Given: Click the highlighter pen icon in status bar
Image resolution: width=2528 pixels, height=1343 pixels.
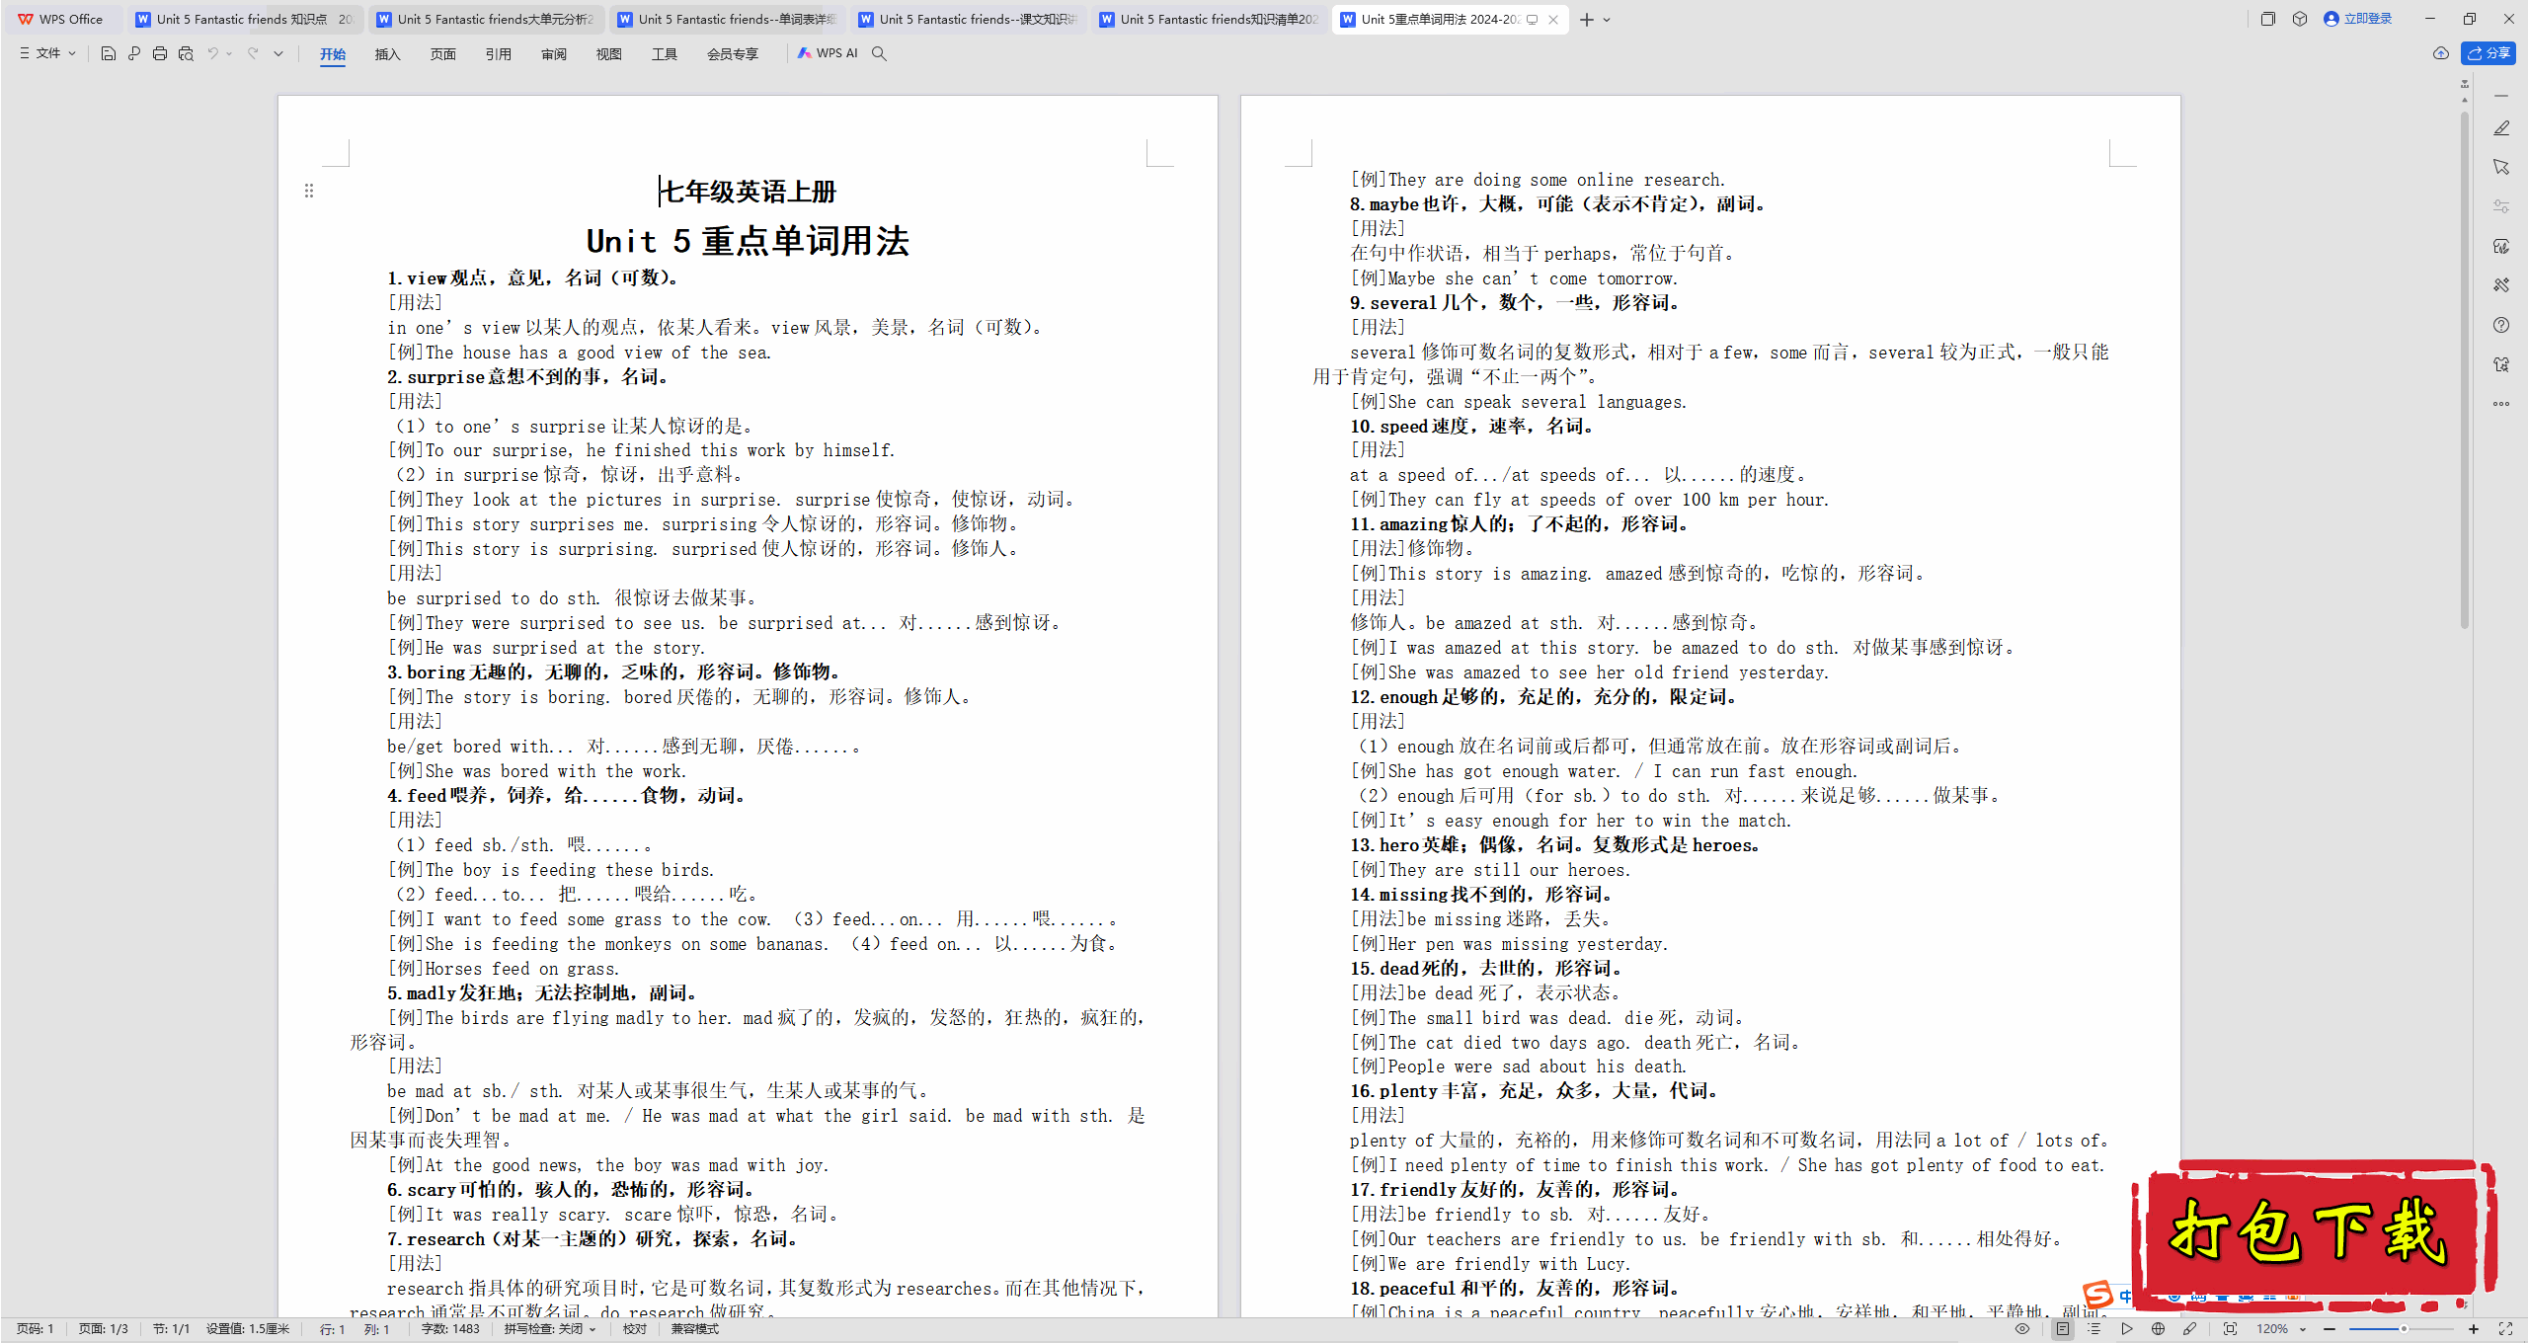Looking at the screenshot, I should [x=2189, y=1329].
